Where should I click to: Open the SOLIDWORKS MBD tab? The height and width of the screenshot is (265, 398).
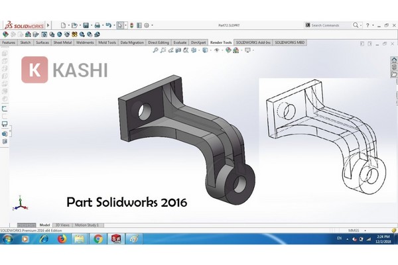pyautogui.click(x=290, y=42)
